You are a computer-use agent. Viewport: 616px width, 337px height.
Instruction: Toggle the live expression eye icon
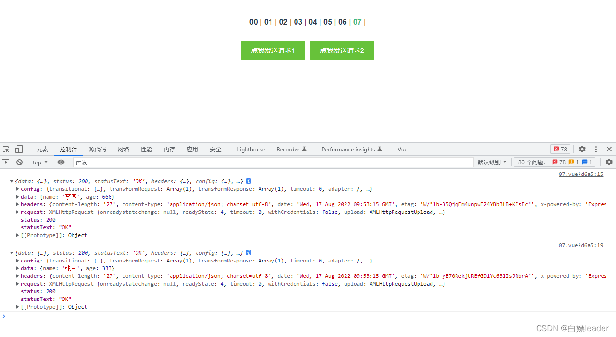(x=61, y=162)
